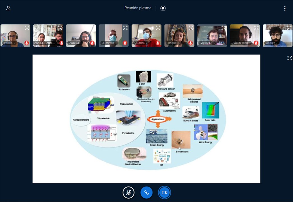Click the Self-powered watches label

coord(194,101)
